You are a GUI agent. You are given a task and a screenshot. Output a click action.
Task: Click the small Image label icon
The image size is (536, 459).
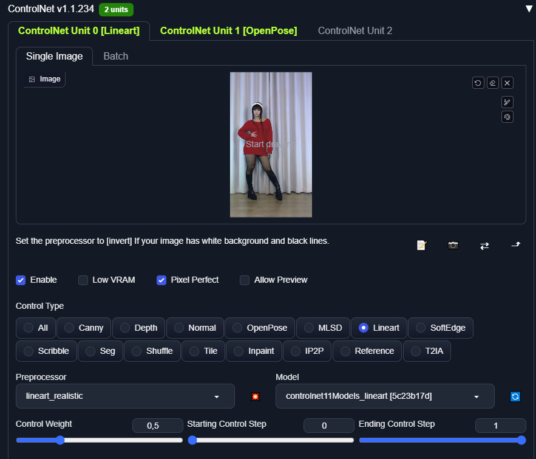click(32, 79)
